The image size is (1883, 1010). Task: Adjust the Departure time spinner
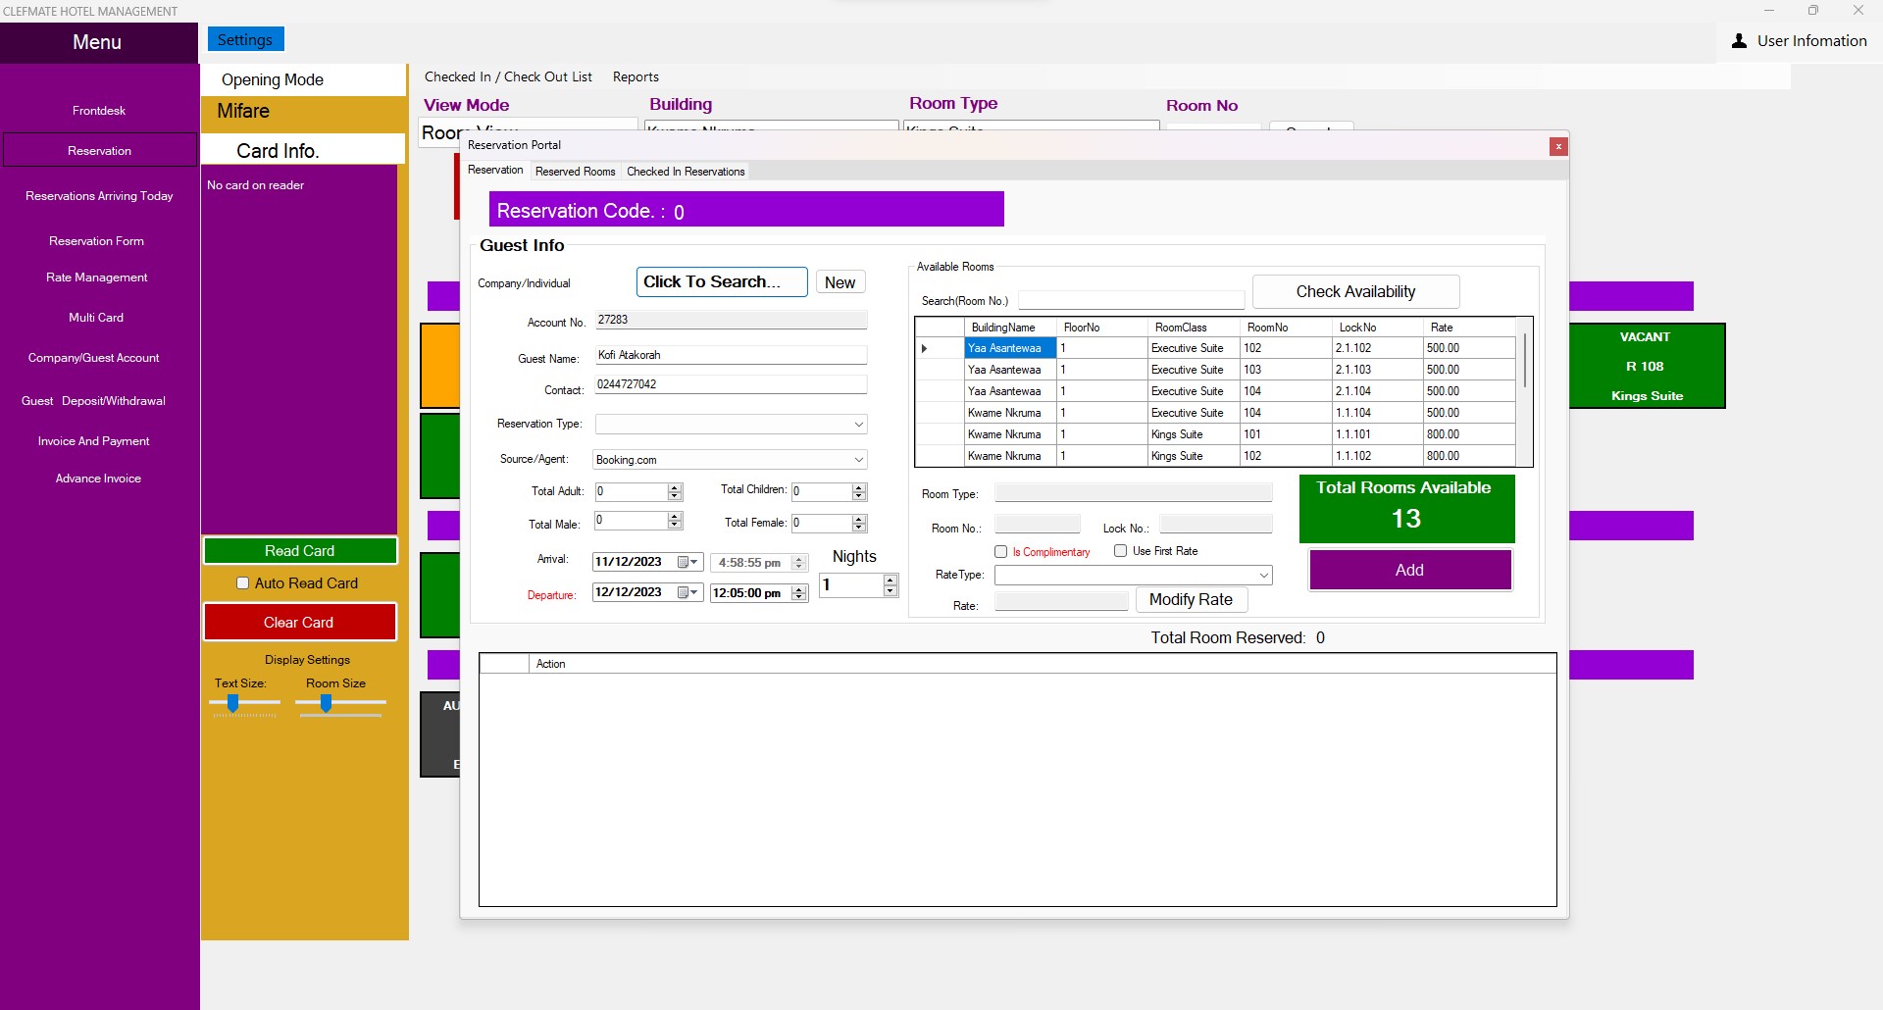799,593
